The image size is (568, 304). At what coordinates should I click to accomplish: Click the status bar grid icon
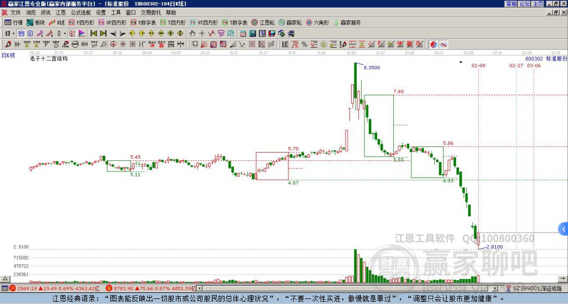[4, 288]
